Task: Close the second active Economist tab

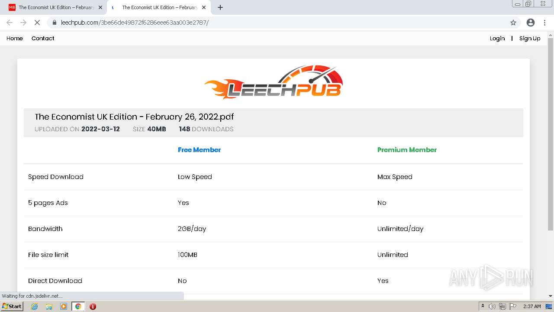Action: click(x=204, y=7)
